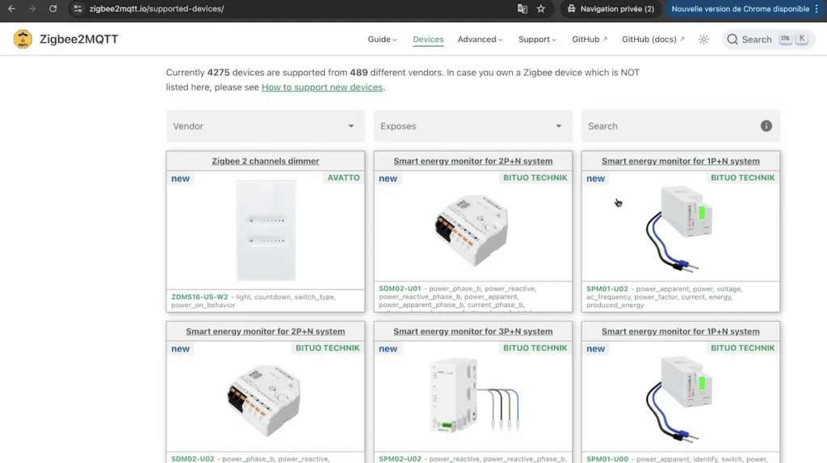Click the translate page icon

click(523, 9)
